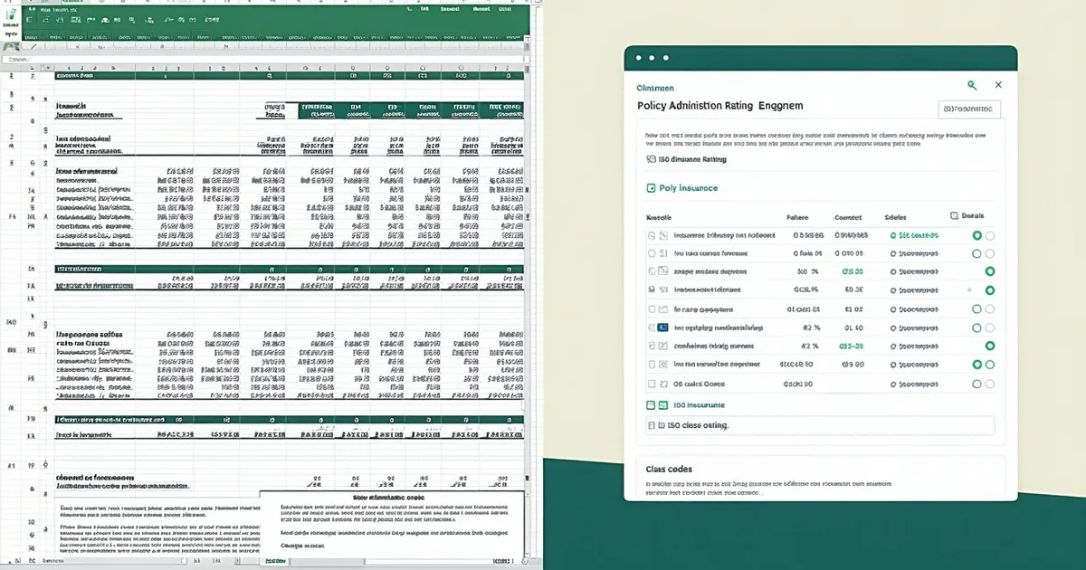Click the large Excel paste icon in ribbon
Image resolution: width=1086 pixels, height=570 pixels.
(11, 14)
